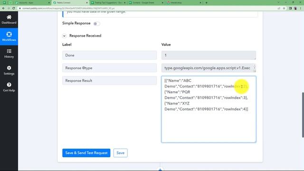Open the History page

tap(9, 54)
